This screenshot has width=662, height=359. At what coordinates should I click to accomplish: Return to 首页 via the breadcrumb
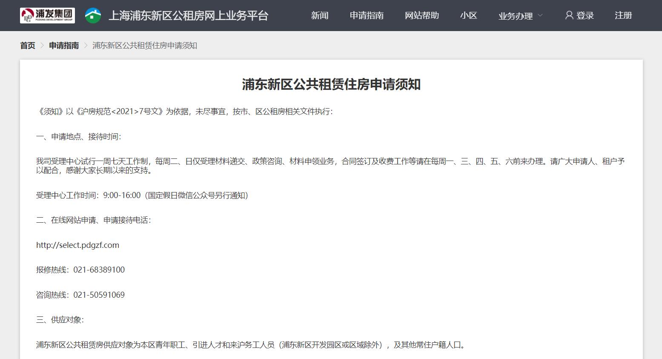pos(28,46)
